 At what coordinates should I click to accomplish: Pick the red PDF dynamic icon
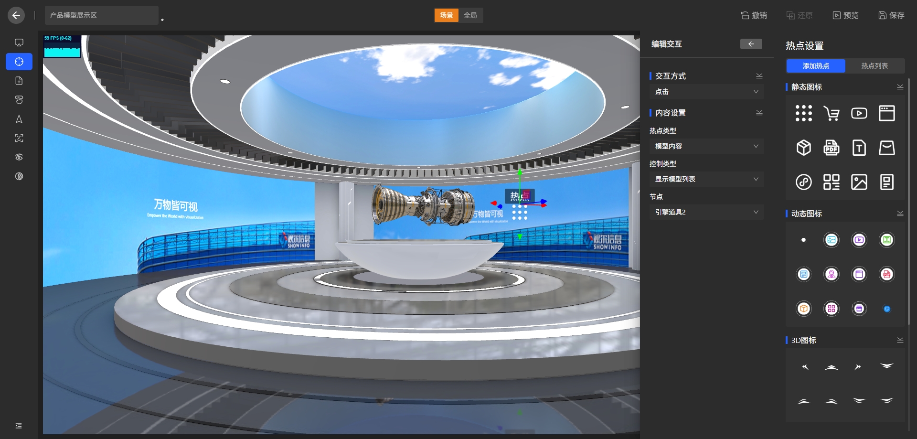point(886,274)
